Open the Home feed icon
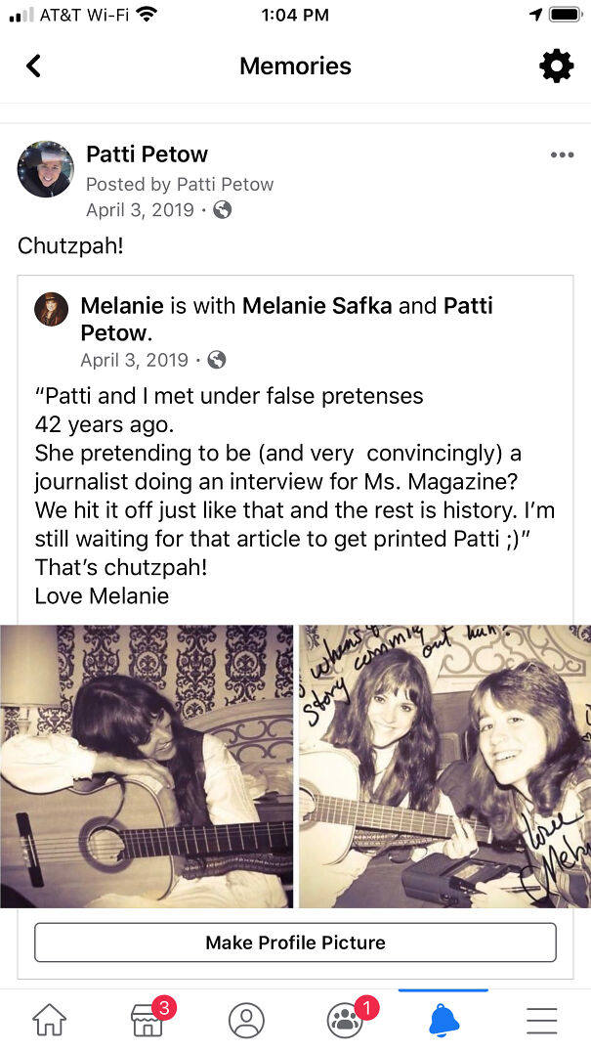The height and width of the screenshot is (1052, 591). coord(49,1020)
